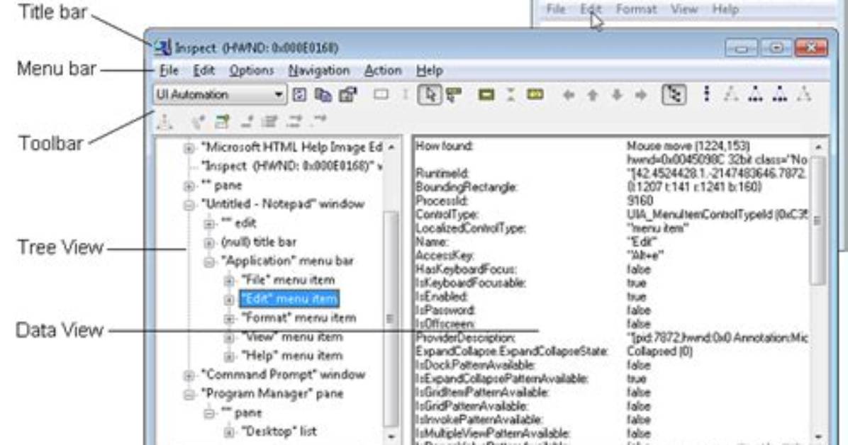Click the "BoundingRectangle:" property label
This screenshot has height=445, width=848.
pos(466,187)
